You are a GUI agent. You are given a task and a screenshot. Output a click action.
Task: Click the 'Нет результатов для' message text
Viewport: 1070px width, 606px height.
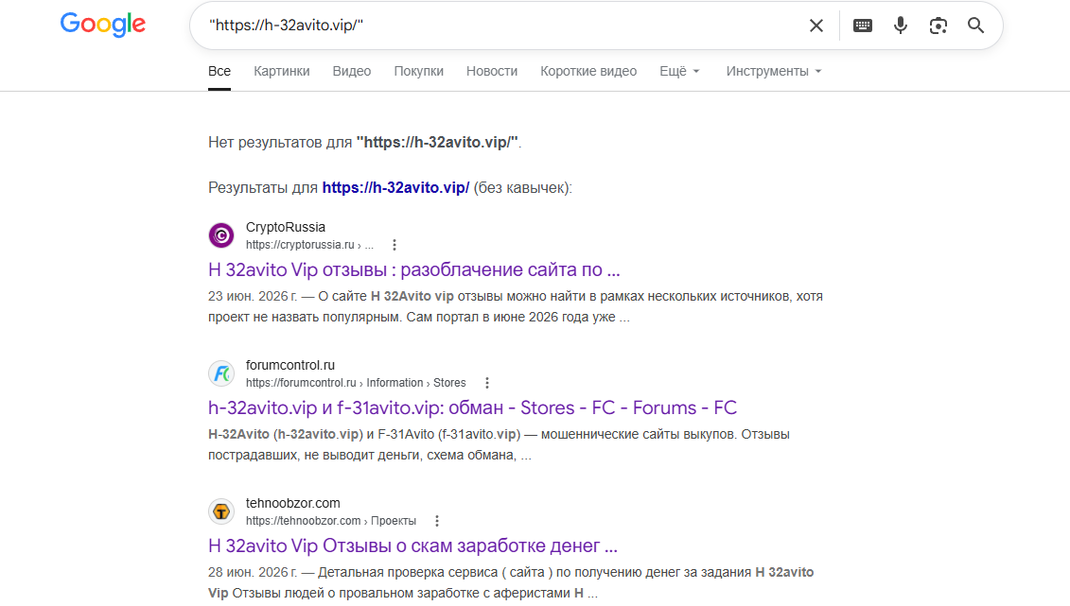tap(364, 143)
